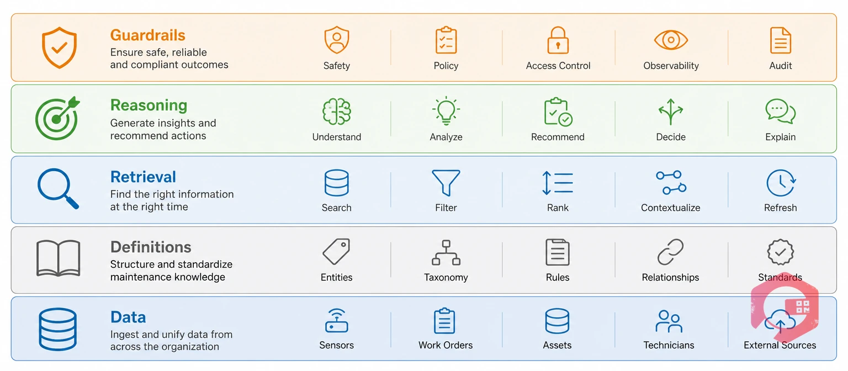This screenshot has width=848, height=371.
Task: Click the Rules document icon
Action: (558, 252)
